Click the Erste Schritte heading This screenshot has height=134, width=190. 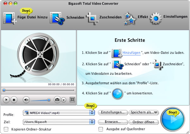(x=130, y=40)
